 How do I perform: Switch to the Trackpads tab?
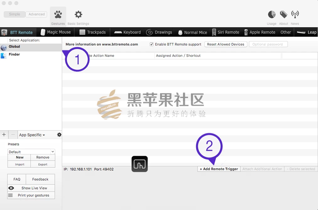click(93, 32)
